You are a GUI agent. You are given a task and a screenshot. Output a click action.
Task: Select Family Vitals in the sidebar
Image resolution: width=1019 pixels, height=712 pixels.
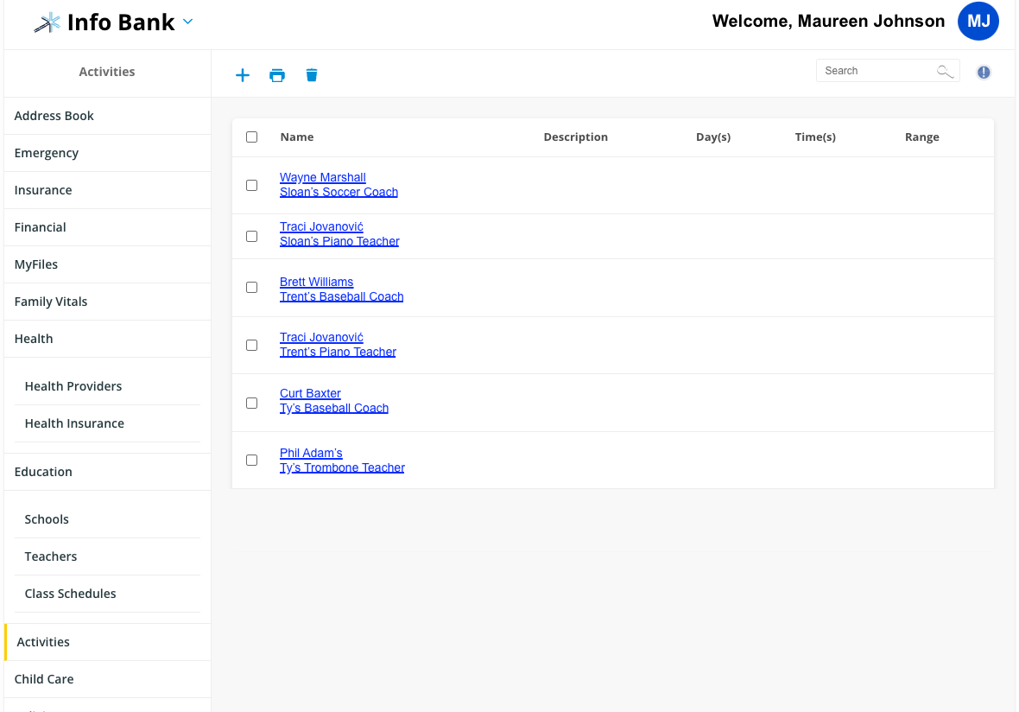pos(107,301)
